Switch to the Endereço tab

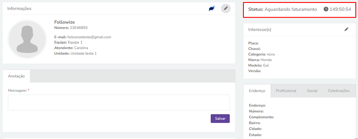pos(257,91)
